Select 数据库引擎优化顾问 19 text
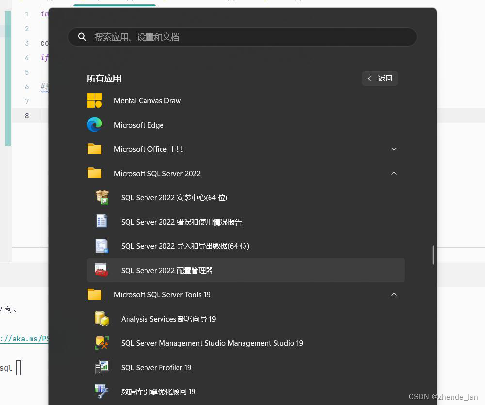This screenshot has height=405, width=485. [x=159, y=392]
